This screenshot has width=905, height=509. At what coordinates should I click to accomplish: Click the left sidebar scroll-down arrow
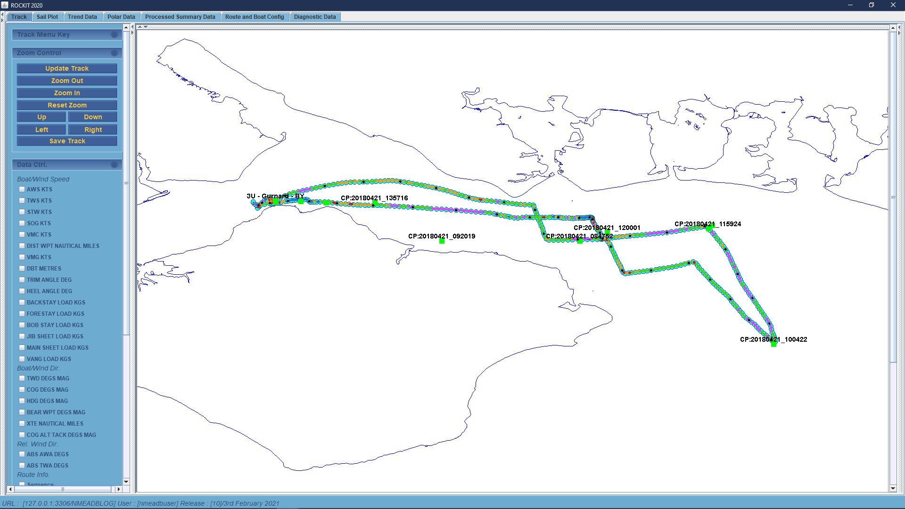pyautogui.click(x=126, y=481)
